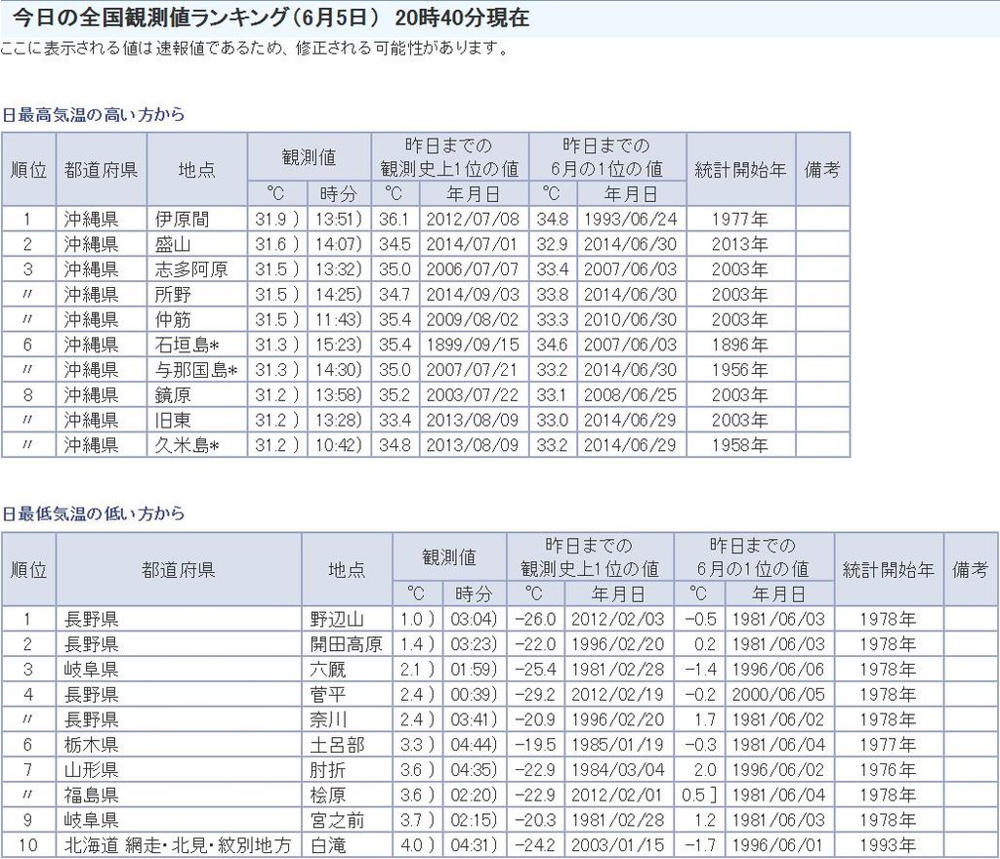The height and width of the screenshot is (859, 1000).
Task: Click the 1896年 statistics start year cell
Action: pyautogui.click(x=739, y=345)
